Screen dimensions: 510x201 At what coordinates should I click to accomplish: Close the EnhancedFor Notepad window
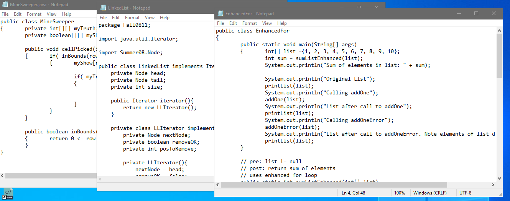[x=494, y=13]
